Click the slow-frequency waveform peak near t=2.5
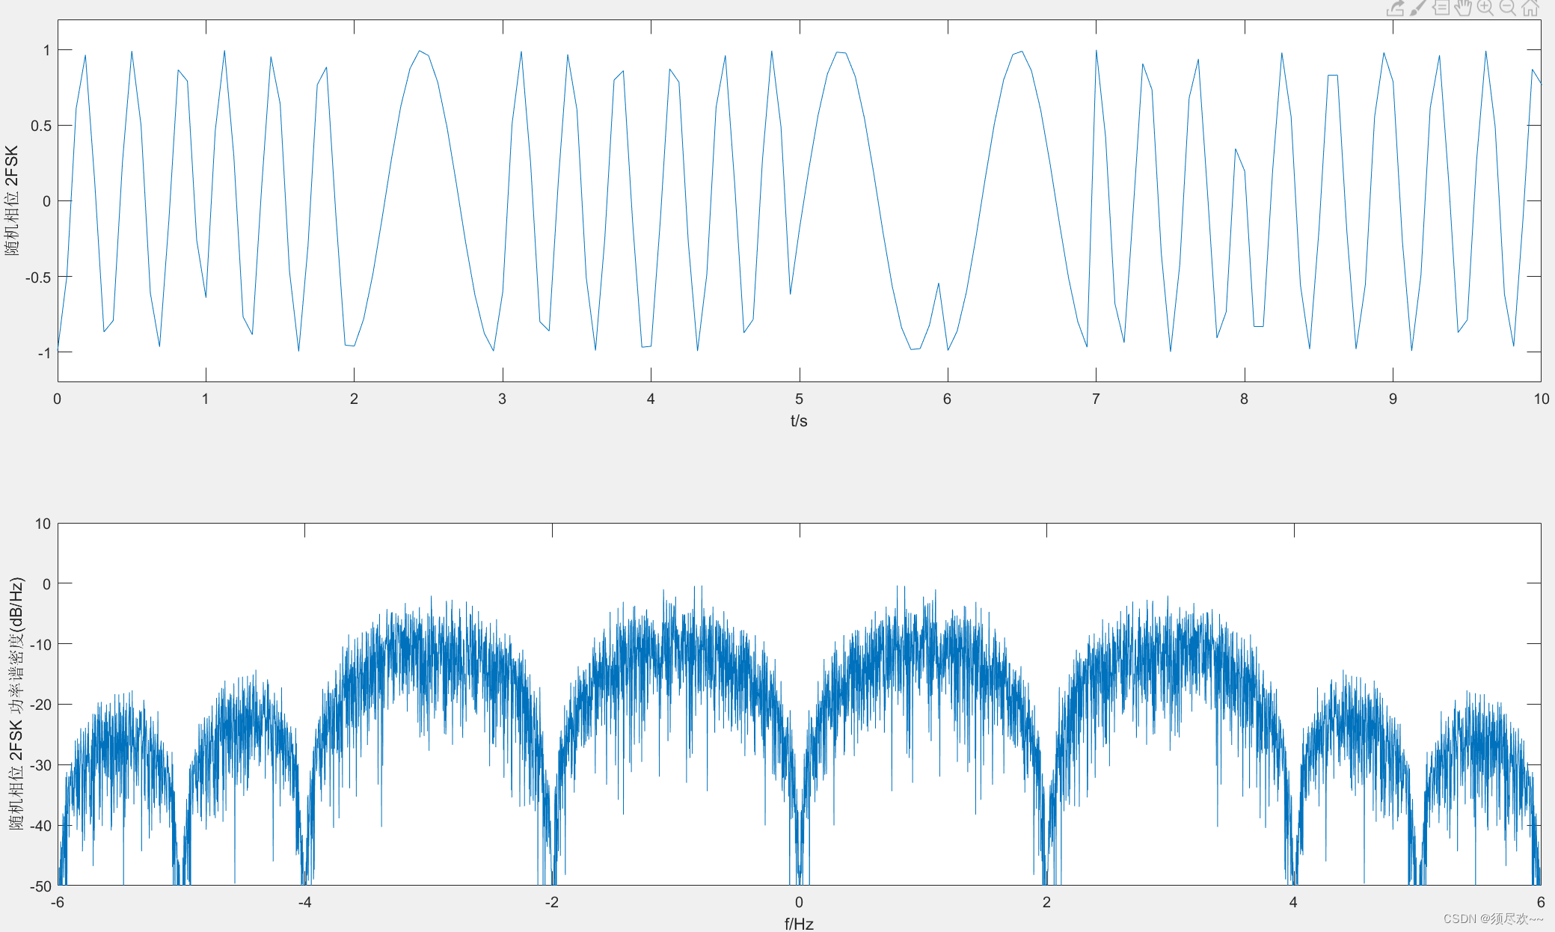Image resolution: width=1555 pixels, height=932 pixels. (x=420, y=52)
